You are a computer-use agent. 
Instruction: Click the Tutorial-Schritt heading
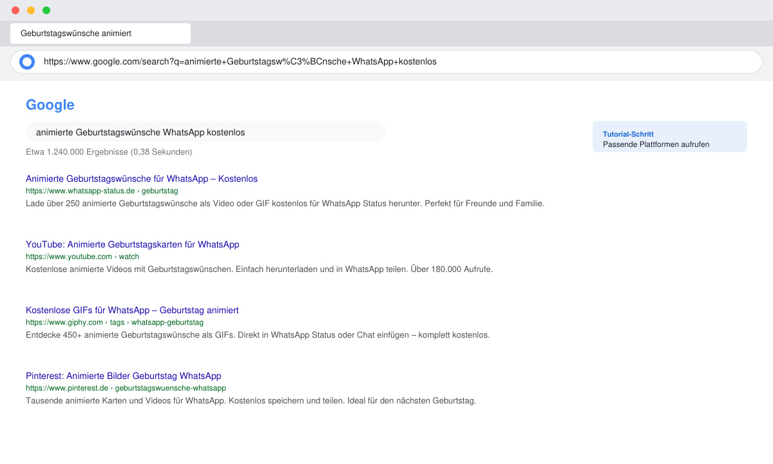pos(628,134)
